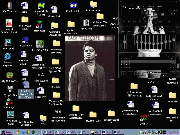Click the Windows Start button

coord(7,132)
